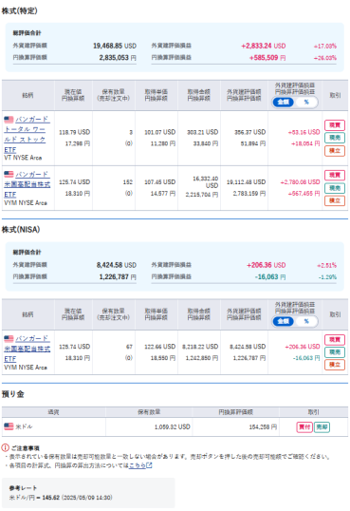Switch 特定 table gains to % view
Viewport: 350px width, 511px height.
click(306, 102)
